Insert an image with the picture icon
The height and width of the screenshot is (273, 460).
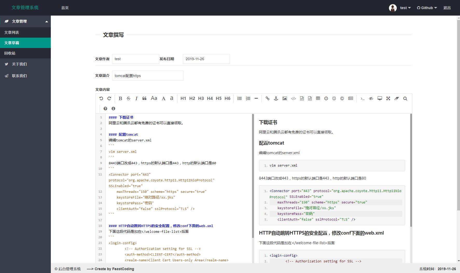coord(285,98)
